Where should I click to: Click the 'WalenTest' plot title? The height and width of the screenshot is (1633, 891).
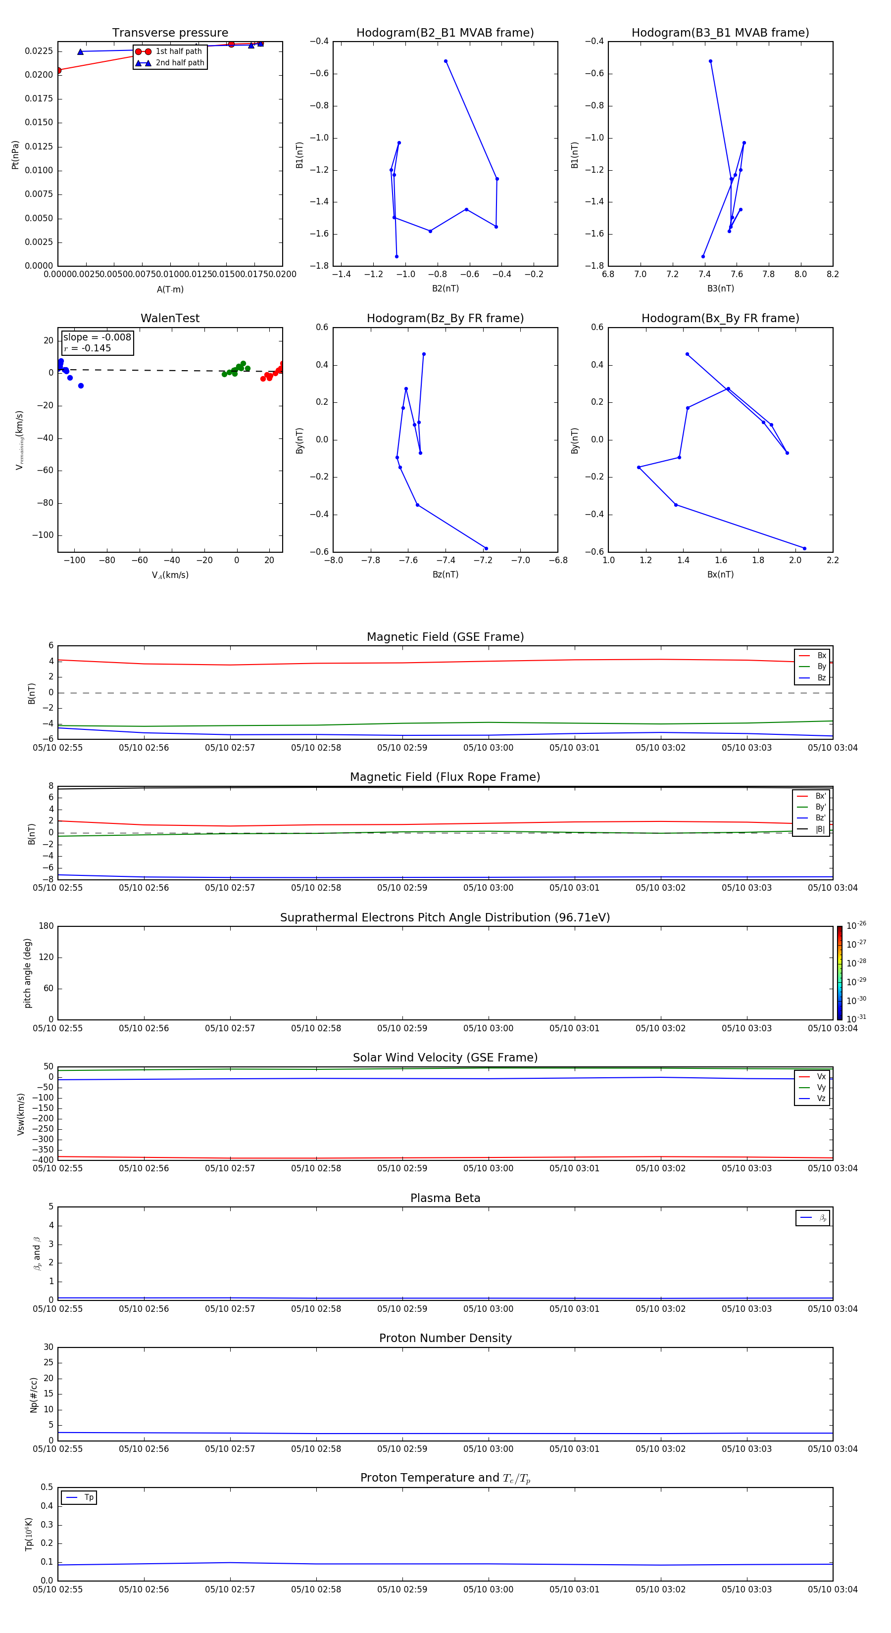click(170, 318)
